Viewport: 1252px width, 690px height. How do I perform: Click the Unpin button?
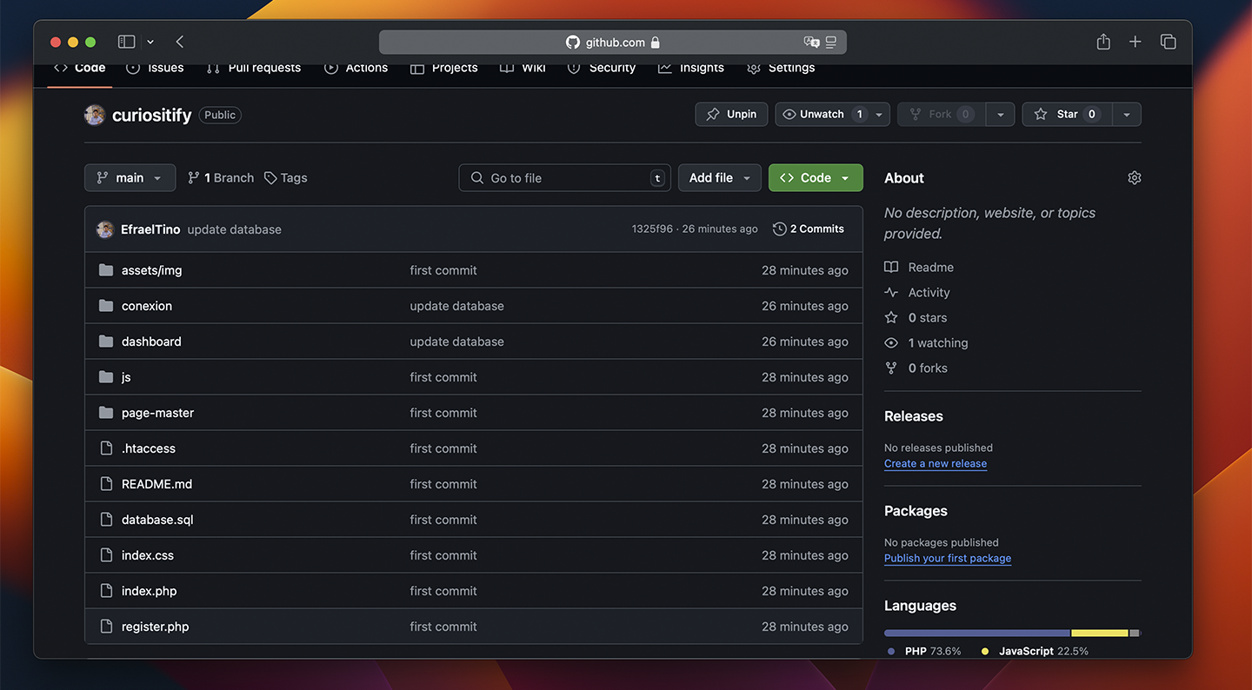pos(731,114)
